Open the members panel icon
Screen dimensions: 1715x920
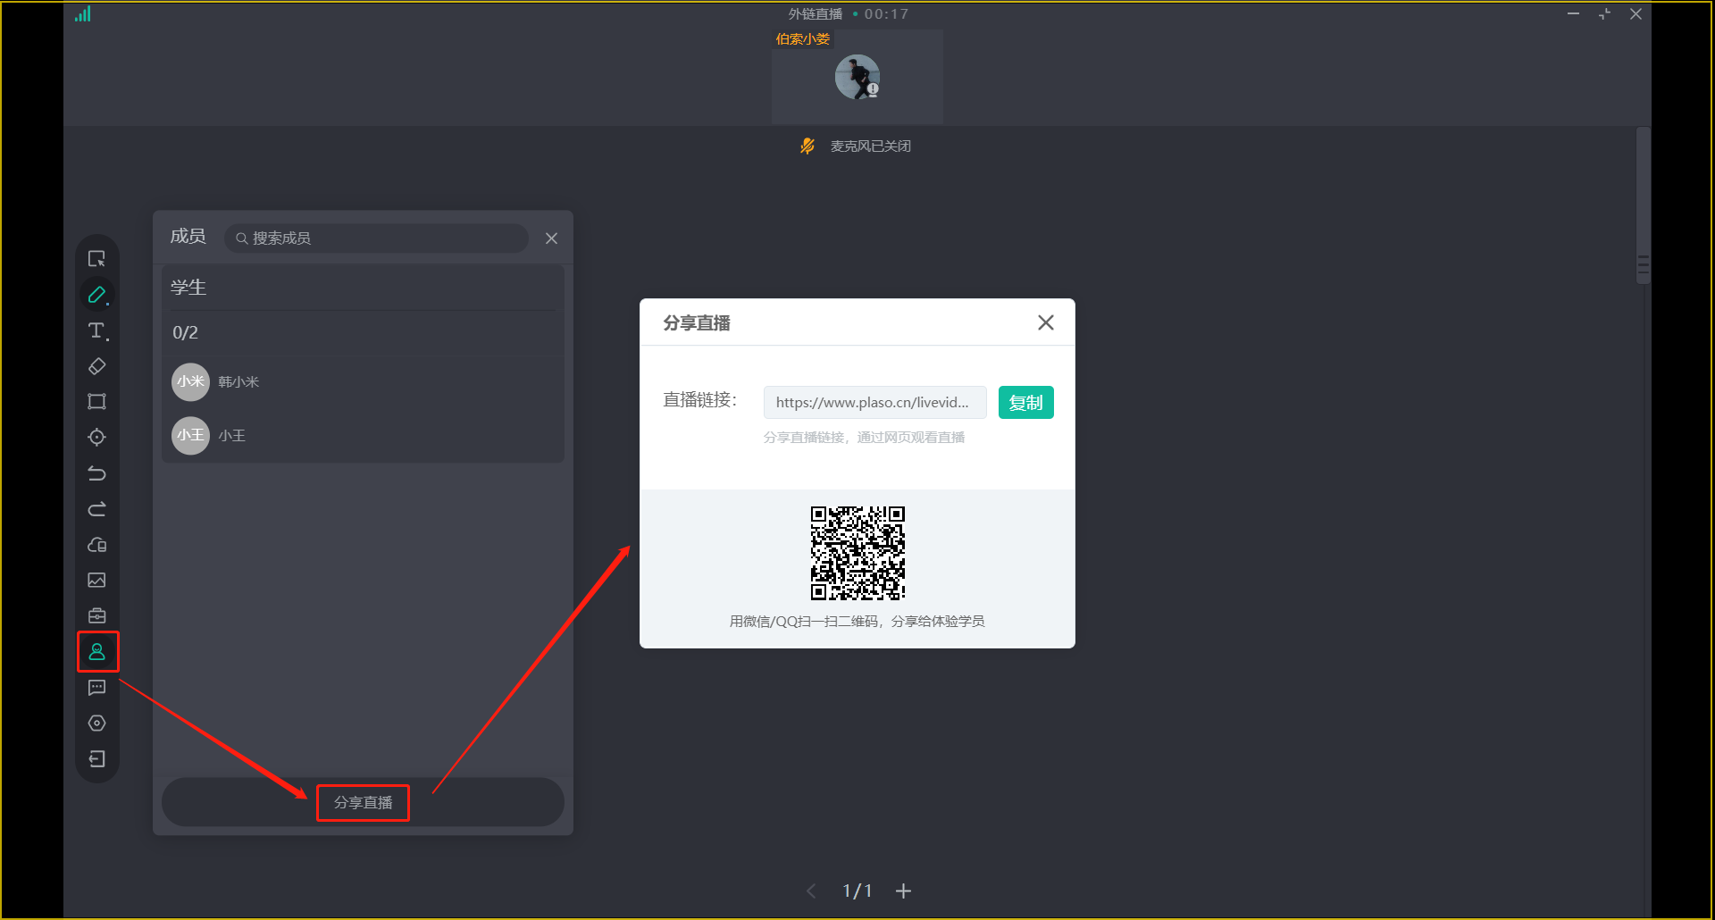click(97, 652)
